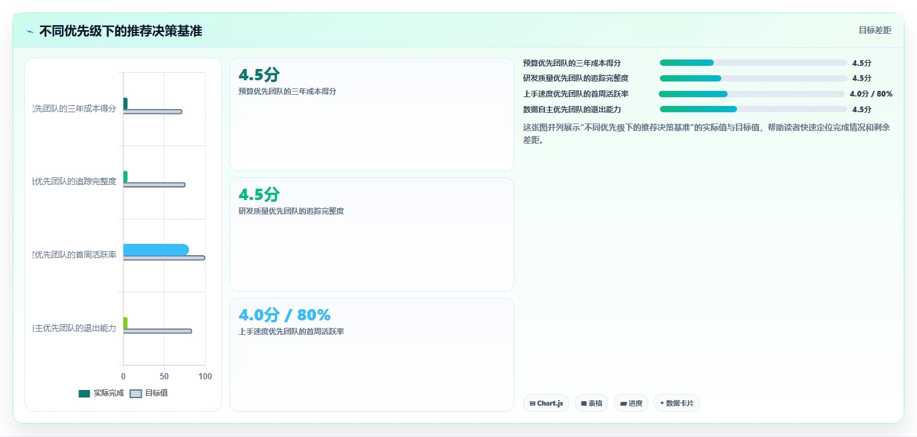
Task: Click progress bar for 上手速度优先团队的首周活跃率
Action: point(752,94)
